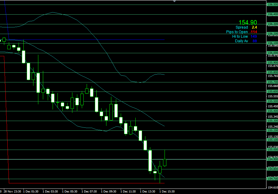Select the upper Bollinger band curve at its peak
The height and width of the screenshot is (194, 278).
point(53,12)
